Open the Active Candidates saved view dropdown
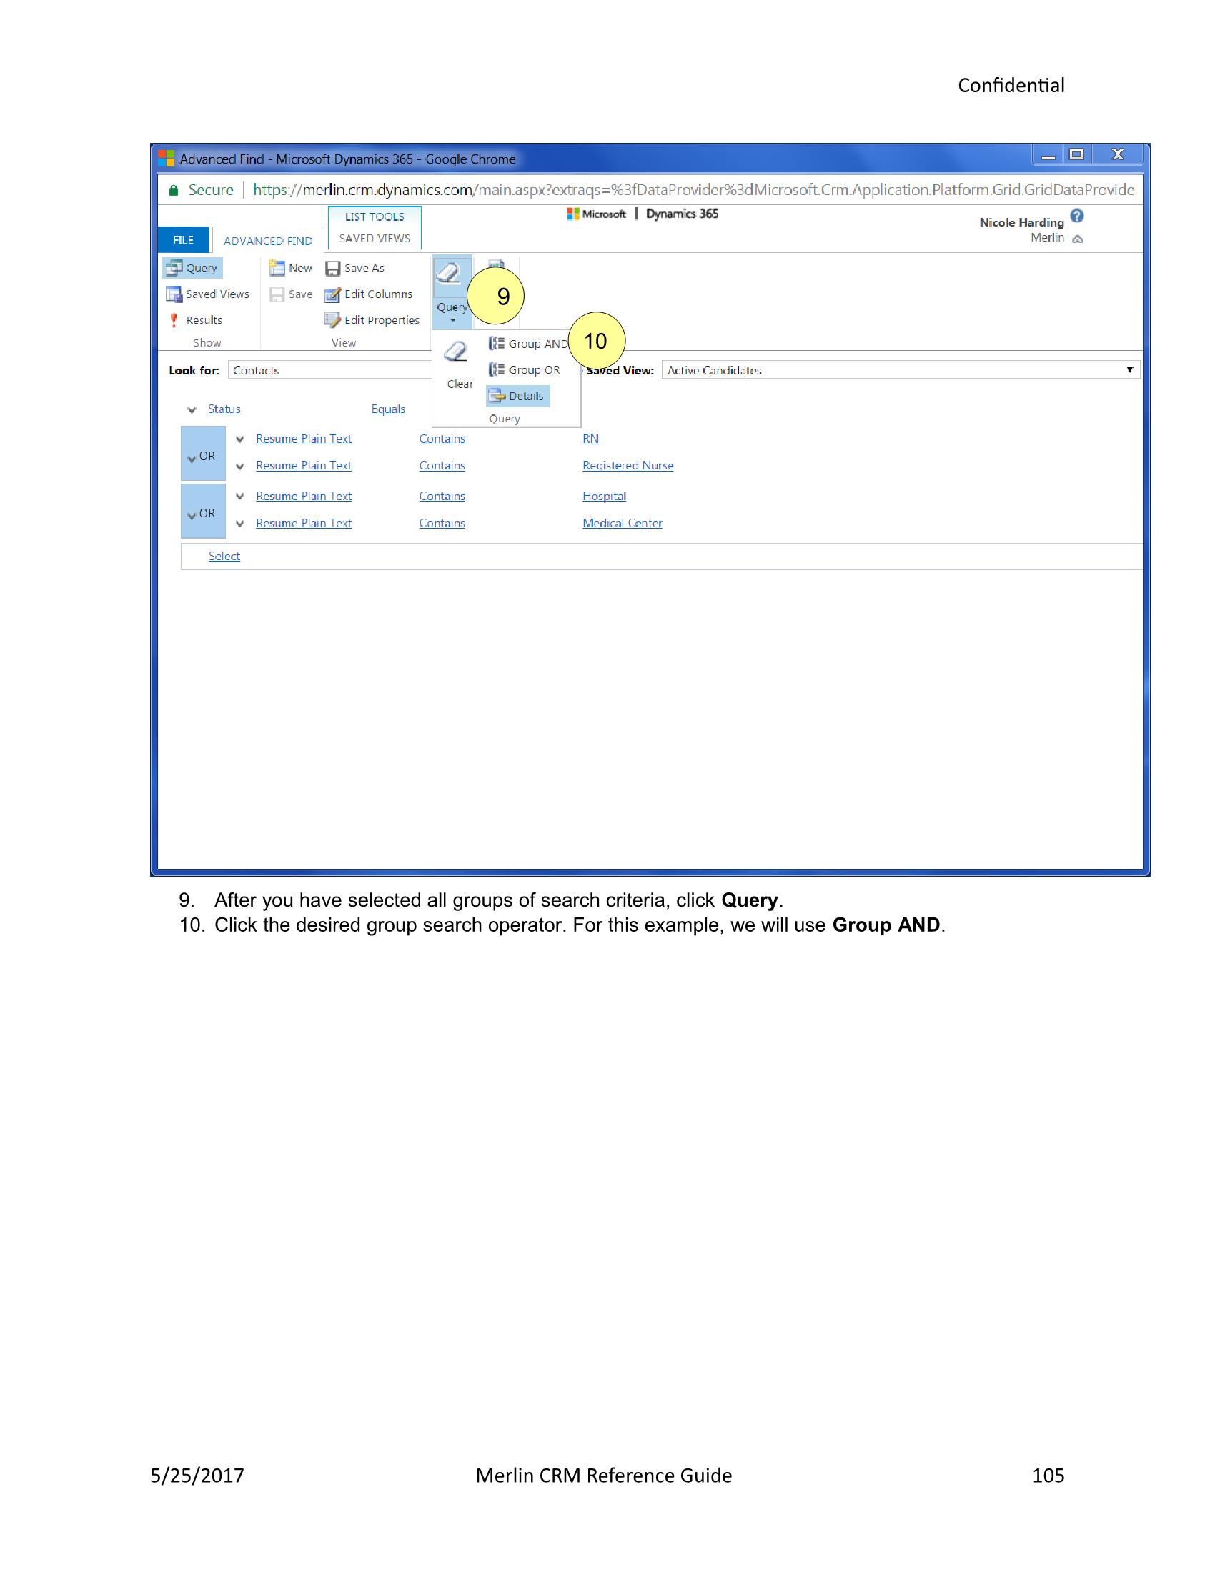 1133,370
